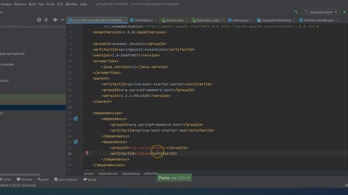Hide the Project panel with minus icon
The width and height of the screenshot is (348, 195).
[x=62, y=20]
